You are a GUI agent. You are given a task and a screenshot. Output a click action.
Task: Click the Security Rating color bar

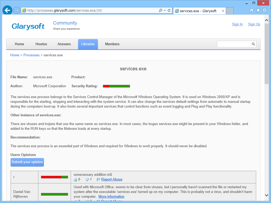(x=116, y=86)
